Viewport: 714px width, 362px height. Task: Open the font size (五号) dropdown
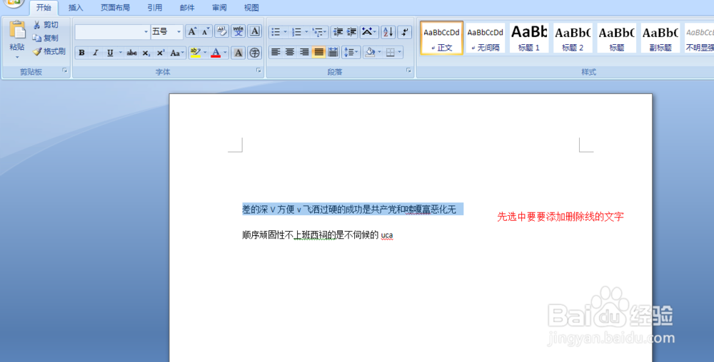(x=179, y=32)
